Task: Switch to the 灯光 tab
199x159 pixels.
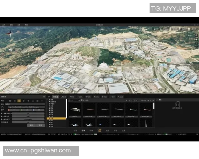Action: (x=96, y=97)
